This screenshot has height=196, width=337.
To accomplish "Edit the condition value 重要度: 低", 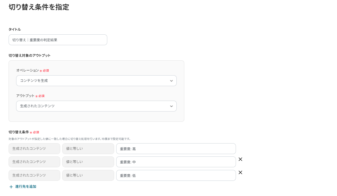I will click(x=176, y=176).
